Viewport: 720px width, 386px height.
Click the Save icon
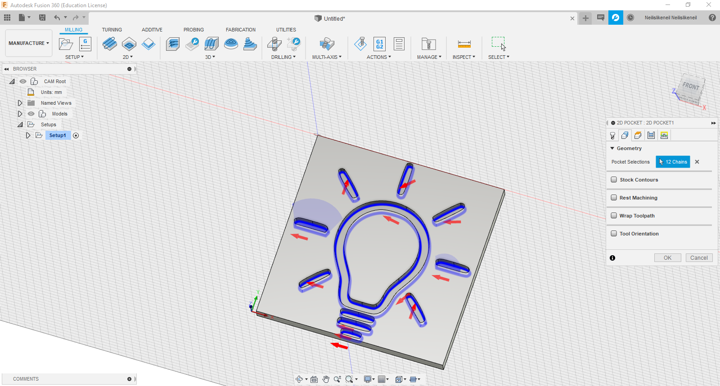click(x=42, y=18)
